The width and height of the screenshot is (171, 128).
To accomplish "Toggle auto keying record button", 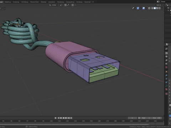I will 56,118.
